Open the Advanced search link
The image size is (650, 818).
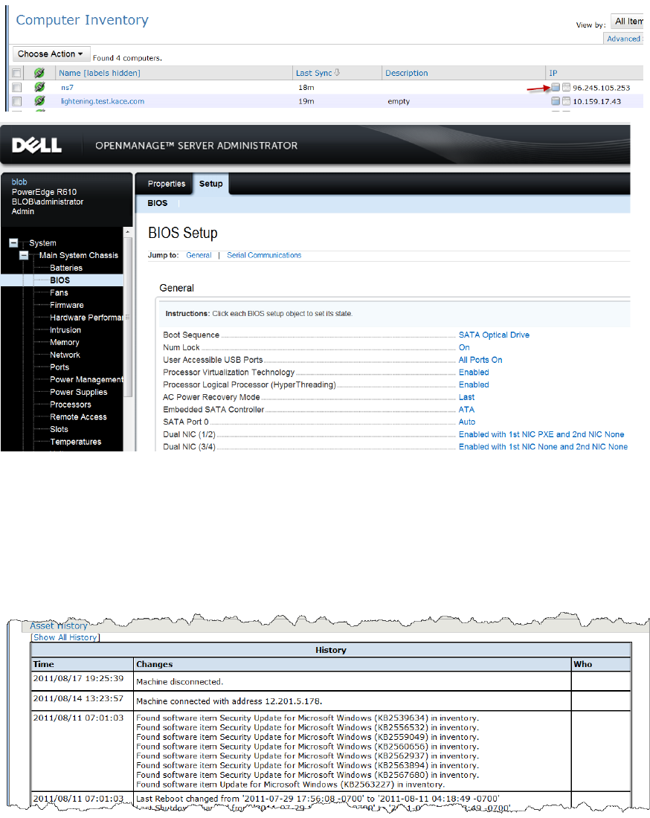[623, 39]
